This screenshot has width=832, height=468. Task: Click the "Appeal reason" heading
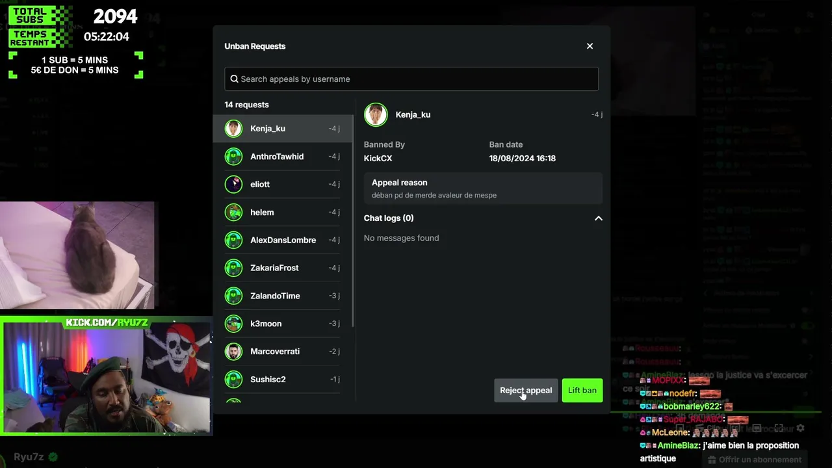(399, 183)
